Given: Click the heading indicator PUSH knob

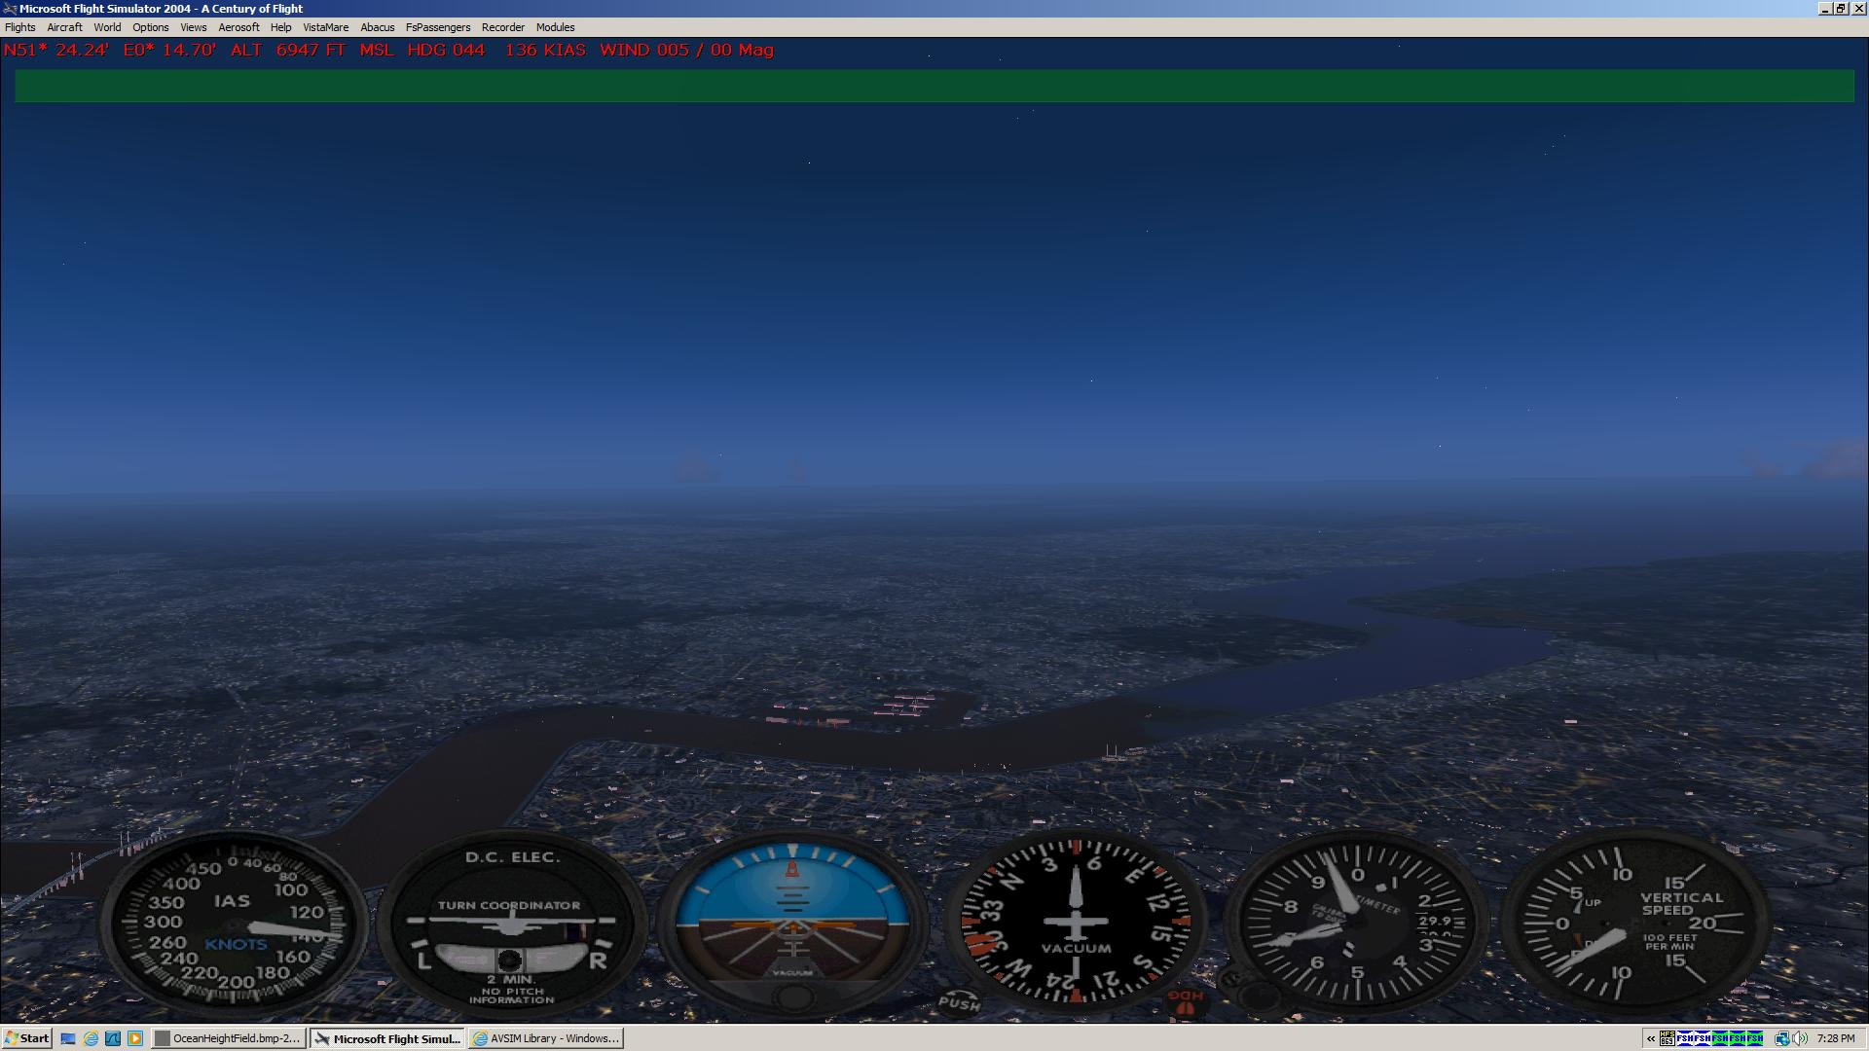Looking at the screenshot, I should [959, 1002].
